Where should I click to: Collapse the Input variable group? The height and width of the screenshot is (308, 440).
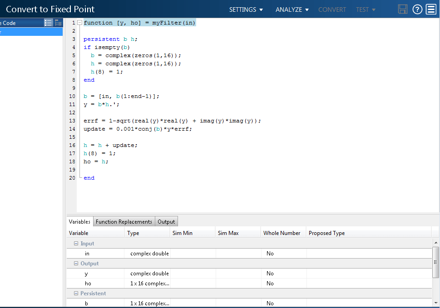pyautogui.click(x=76, y=244)
